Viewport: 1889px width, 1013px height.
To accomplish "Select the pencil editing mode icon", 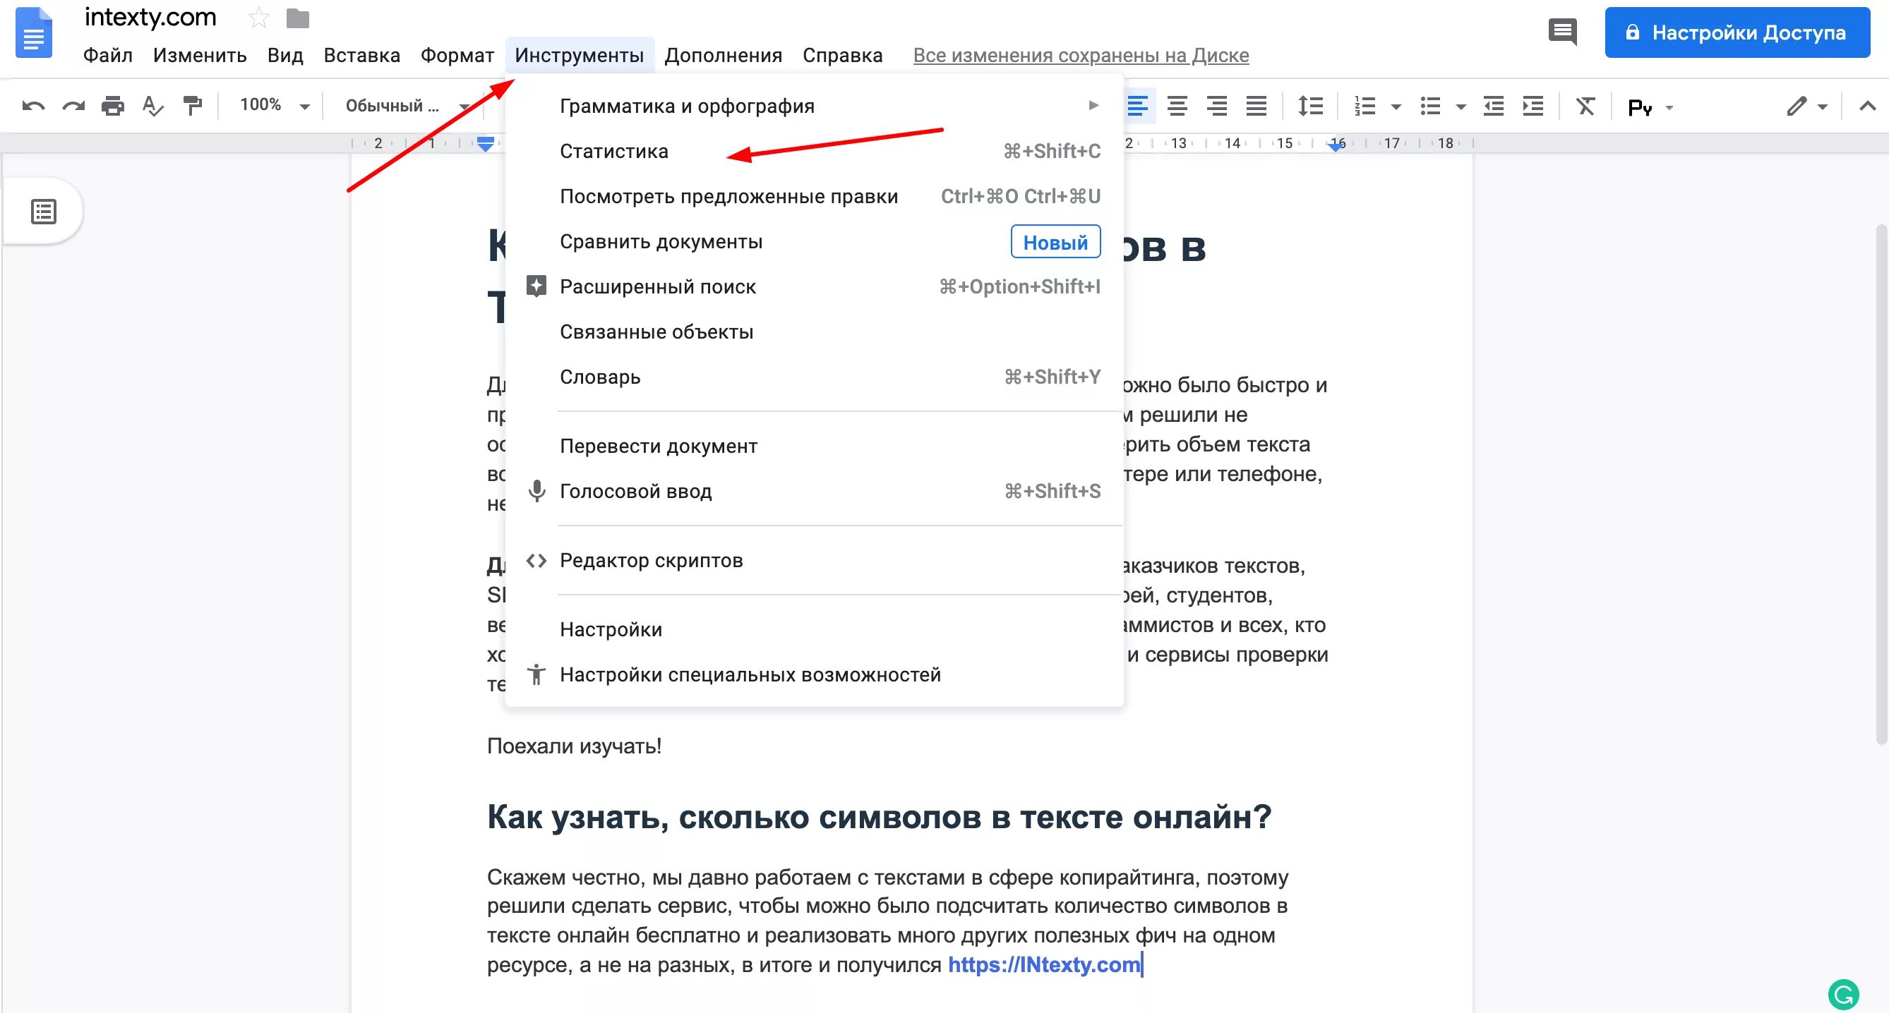I will 1796,107.
